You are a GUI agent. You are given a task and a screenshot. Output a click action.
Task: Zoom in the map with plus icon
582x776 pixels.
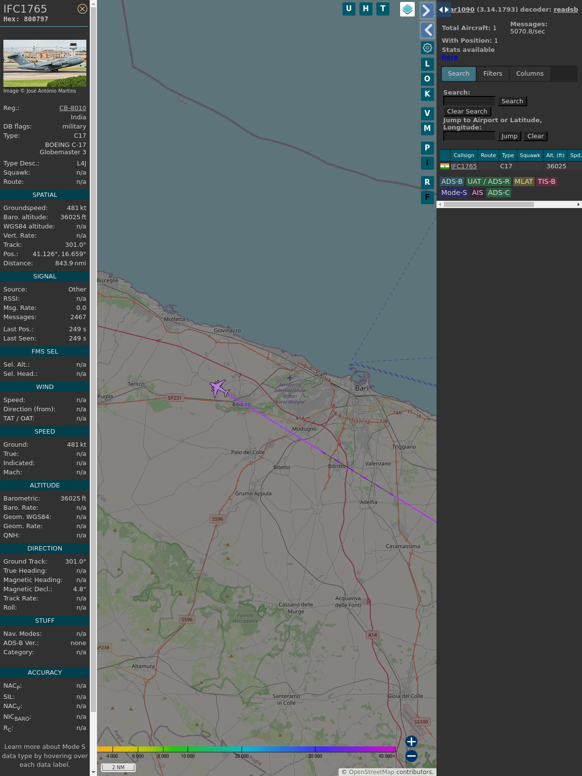[411, 742]
